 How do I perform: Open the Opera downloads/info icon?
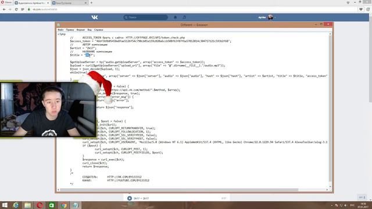point(368,9)
